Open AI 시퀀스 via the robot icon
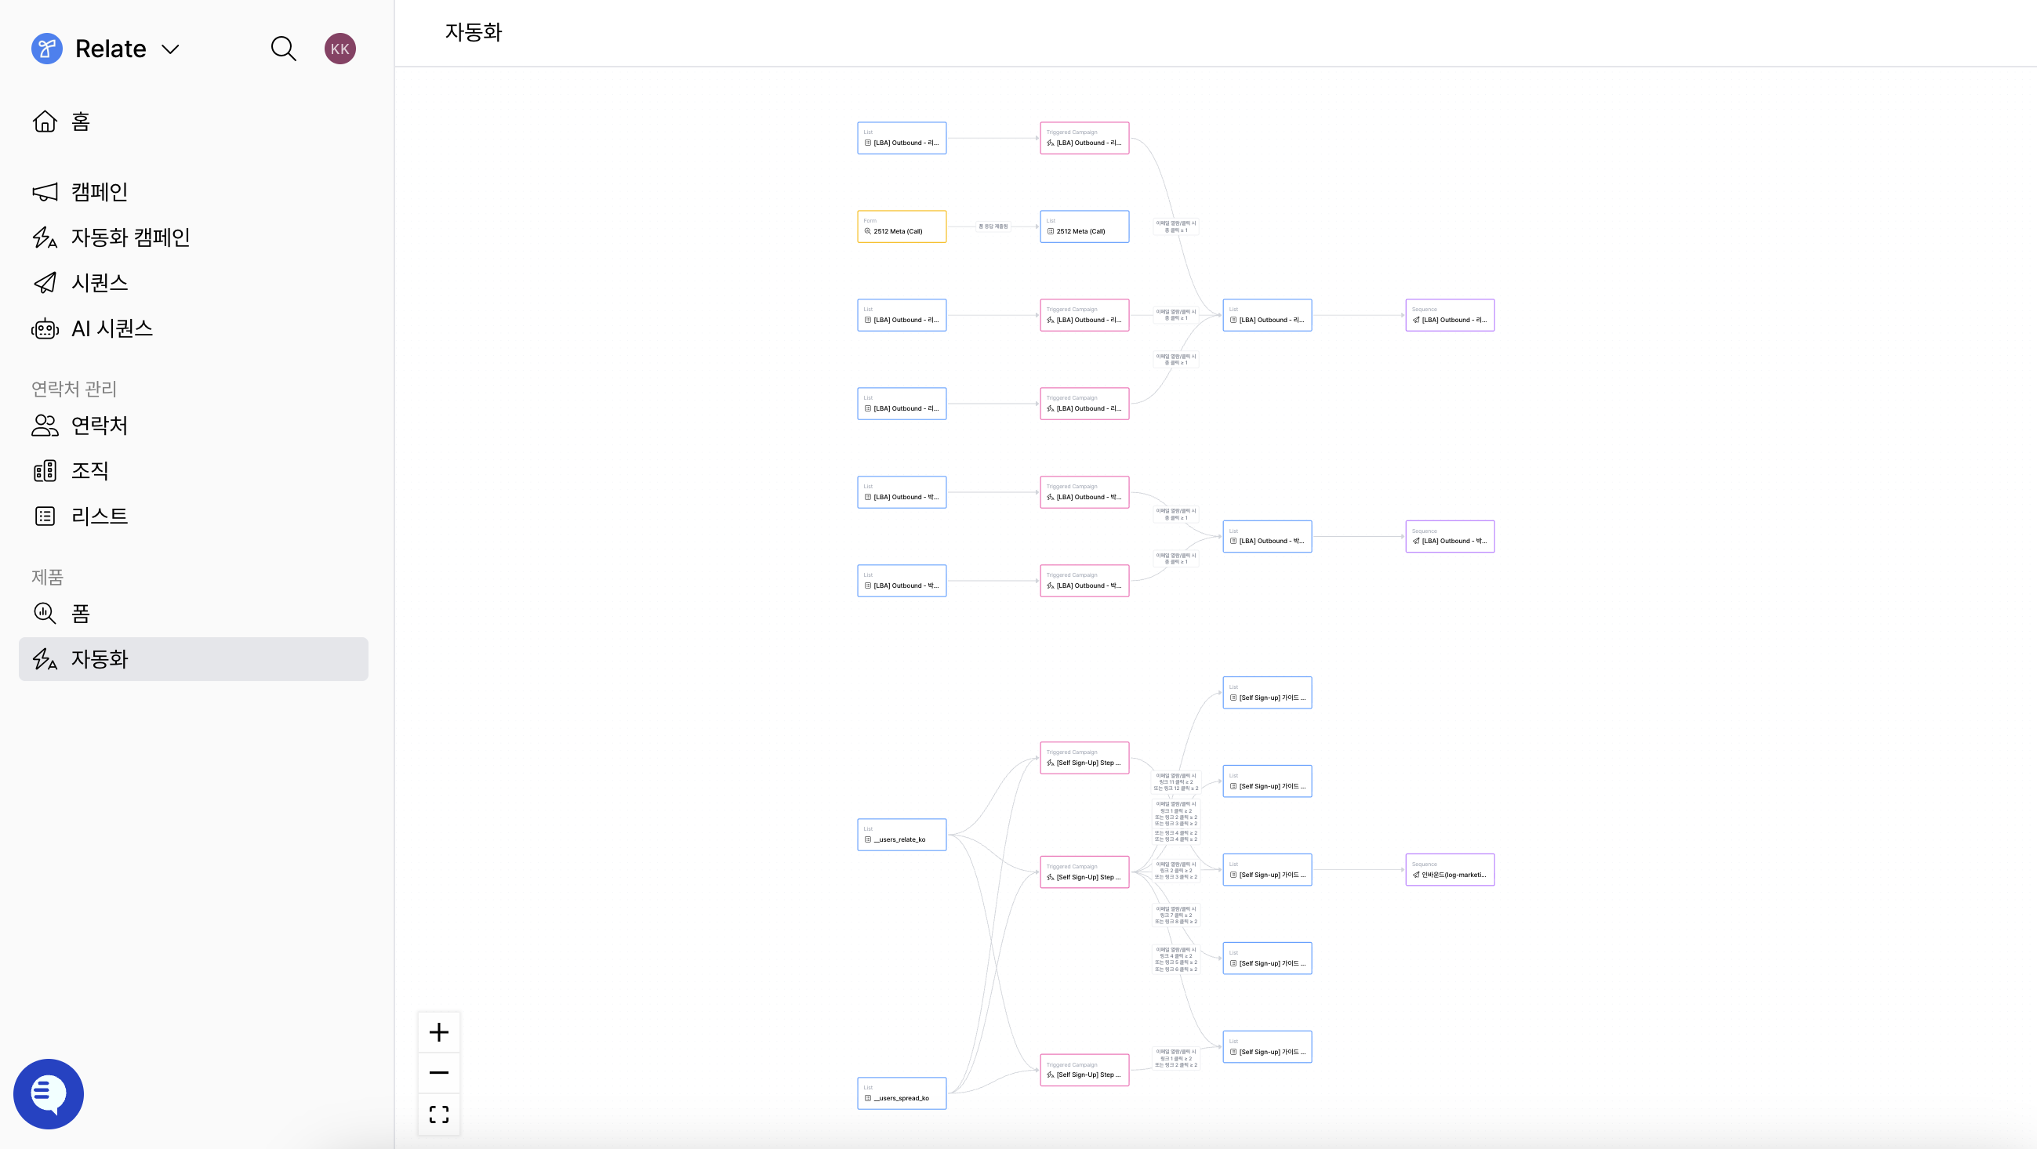This screenshot has height=1149, width=2037. [x=45, y=328]
